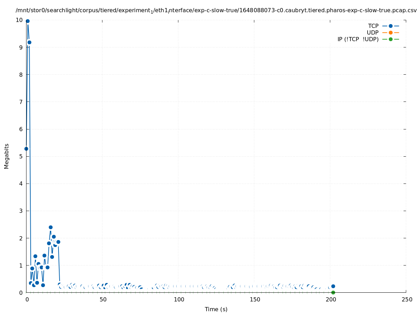
Task: Click the 10 tick label on the y-axis
Action: click(x=20, y=20)
